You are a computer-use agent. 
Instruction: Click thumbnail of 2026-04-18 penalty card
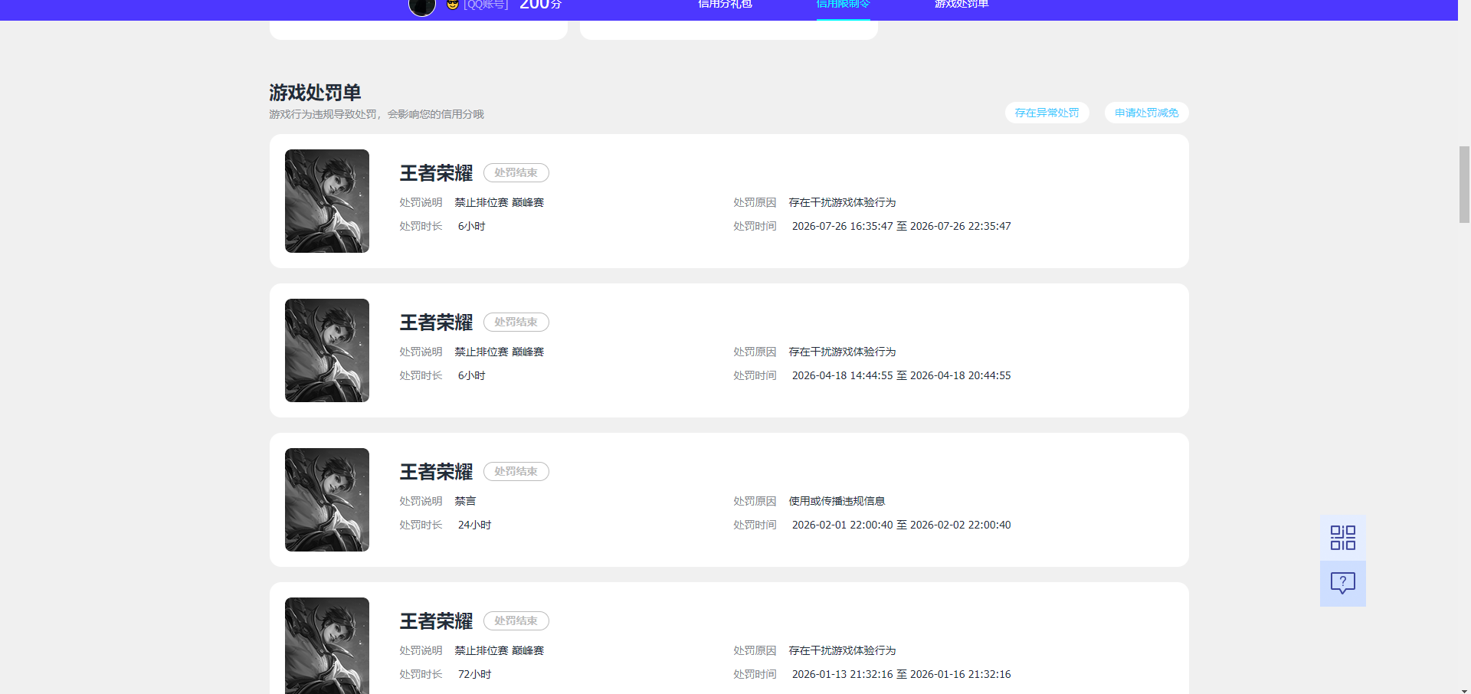327,350
